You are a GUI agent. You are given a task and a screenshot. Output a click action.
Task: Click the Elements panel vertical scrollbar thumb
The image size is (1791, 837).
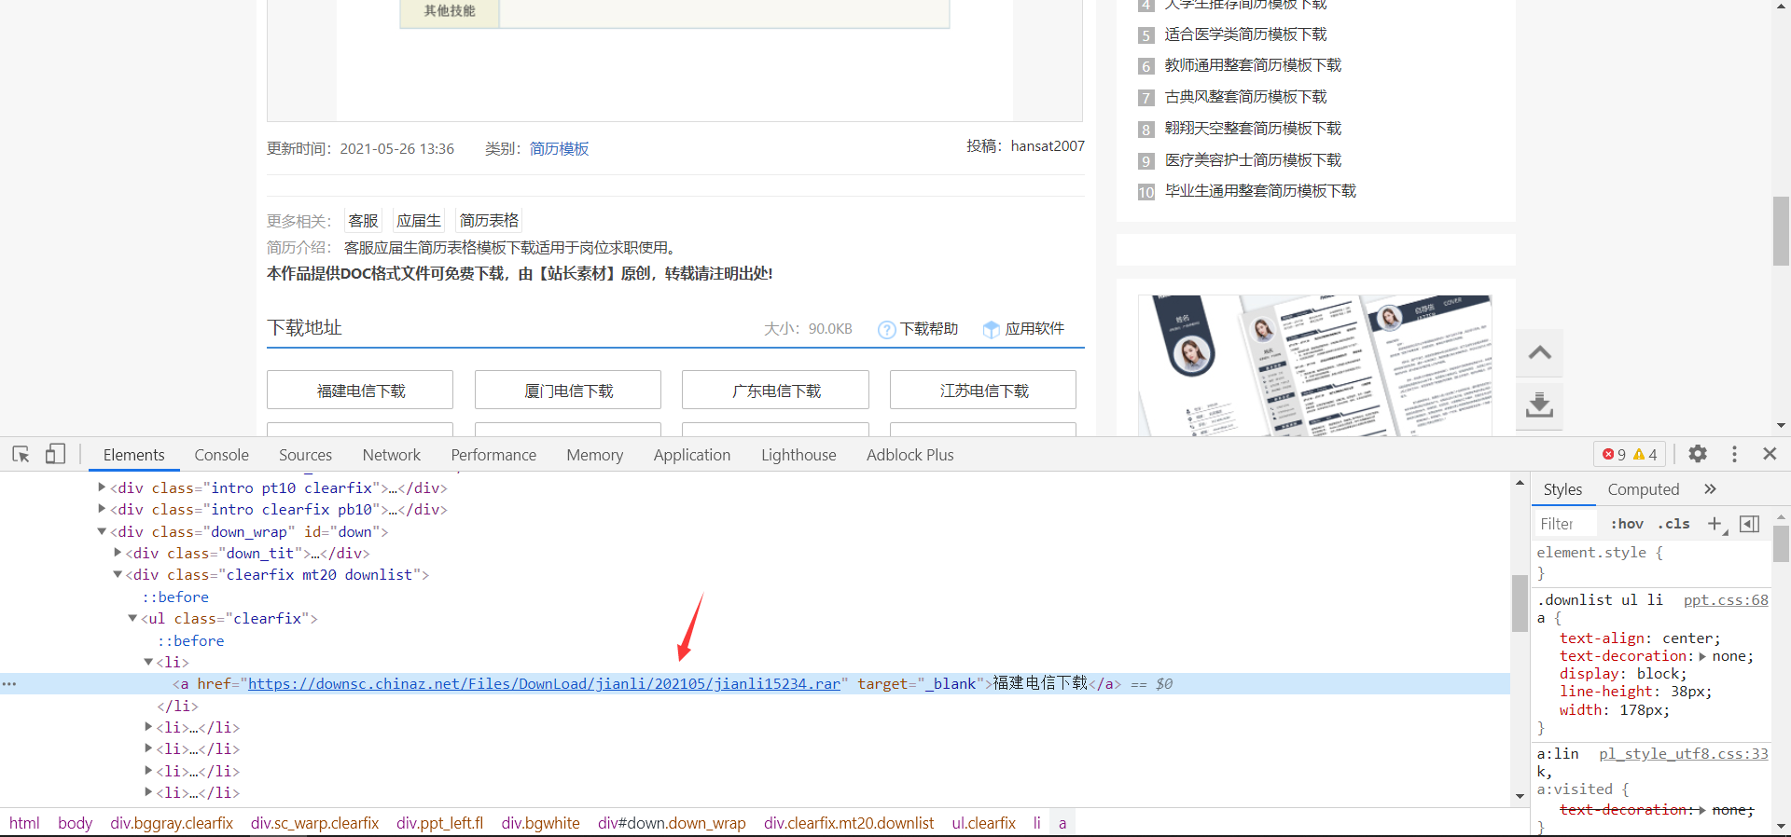tap(1520, 603)
